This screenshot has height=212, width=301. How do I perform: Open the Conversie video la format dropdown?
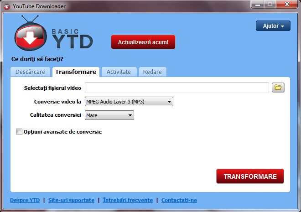pyautogui.click(x=129, y=102)
